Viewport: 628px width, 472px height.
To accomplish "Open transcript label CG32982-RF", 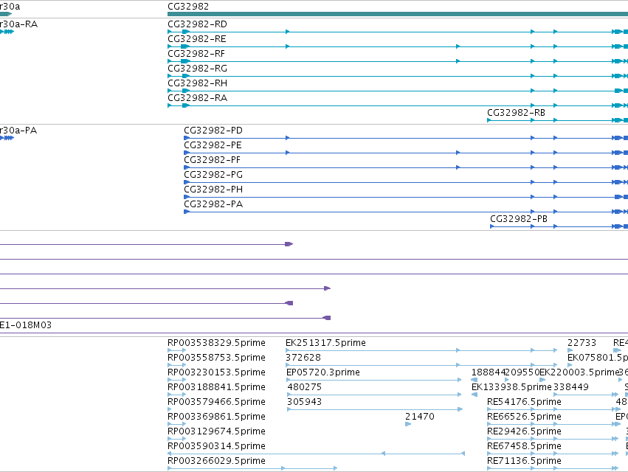I will click(196, 54).
